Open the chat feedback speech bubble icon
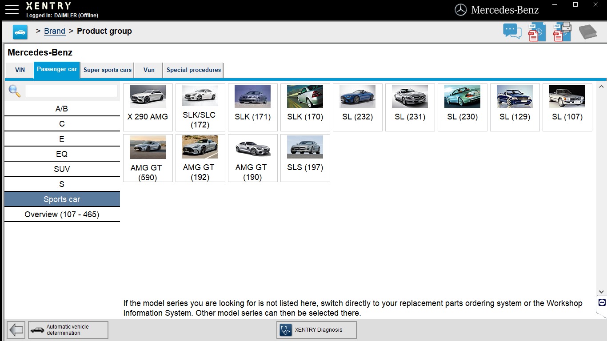This screenshot has width=607, height=341. pyautogui.click(x=512, y=32)
